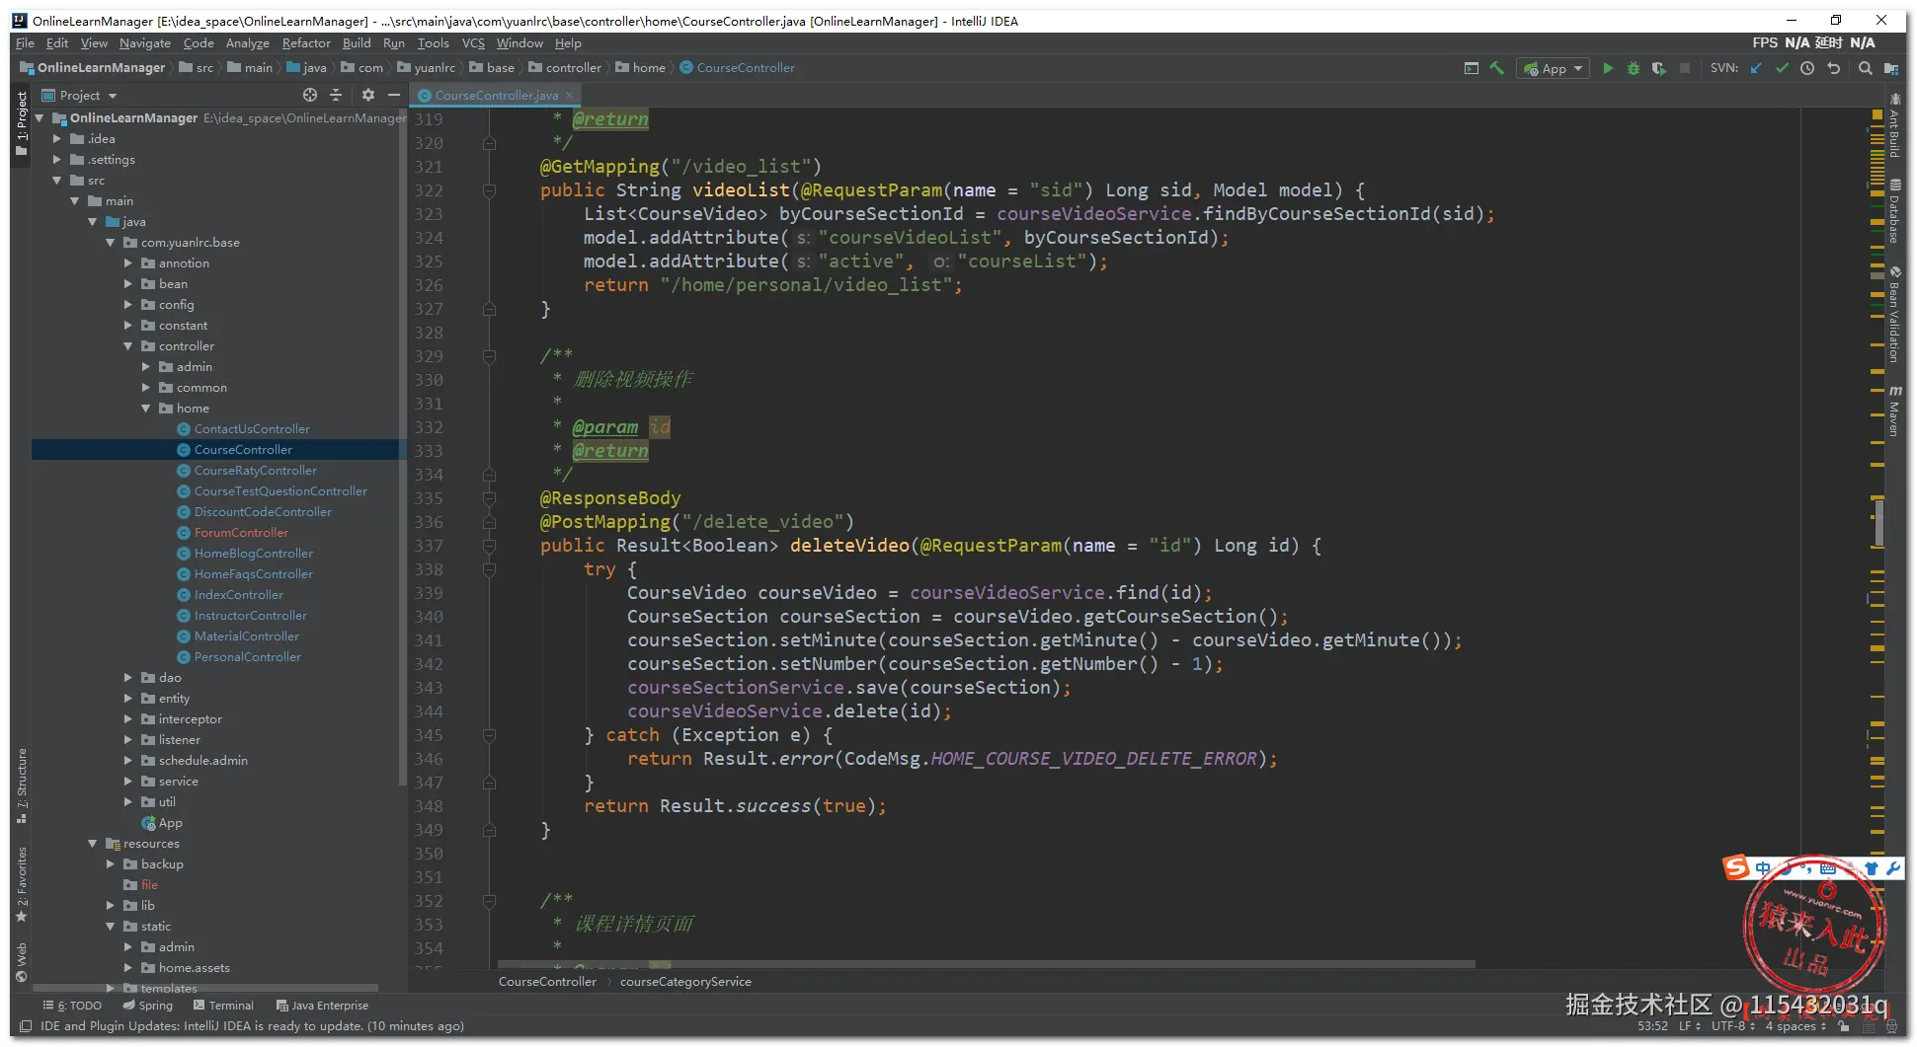
Task: Start debugging with the bug icon
Action: point(1634,68)
